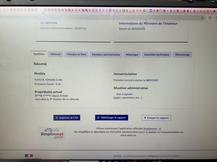The image size is (217, 162).
Task: Click the Simplimmat.gouv logo image
Action: pyautogui.click(x=52, y=134)
